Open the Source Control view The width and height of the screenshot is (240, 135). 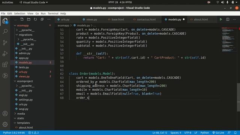5,42
